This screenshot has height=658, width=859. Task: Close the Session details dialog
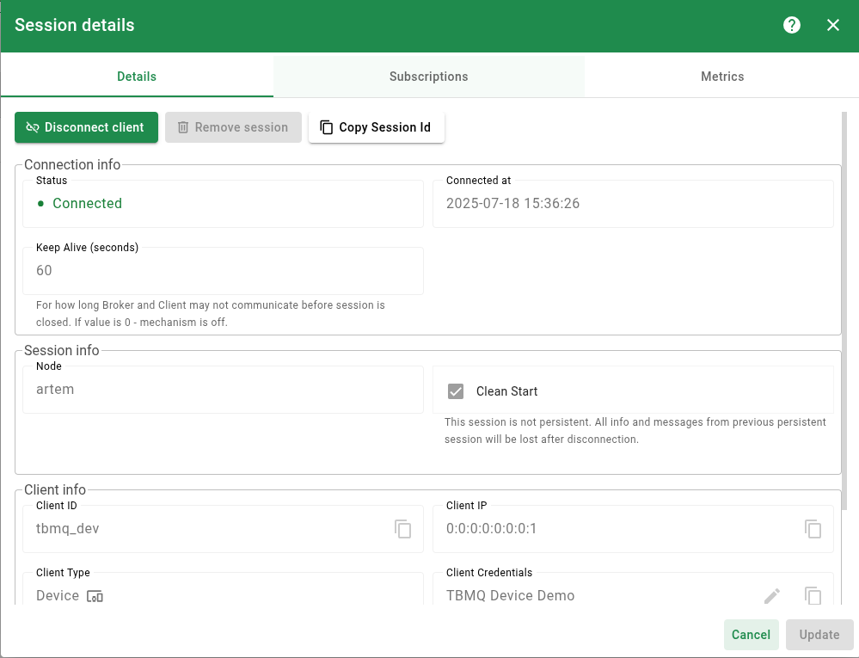click(833, 25)
